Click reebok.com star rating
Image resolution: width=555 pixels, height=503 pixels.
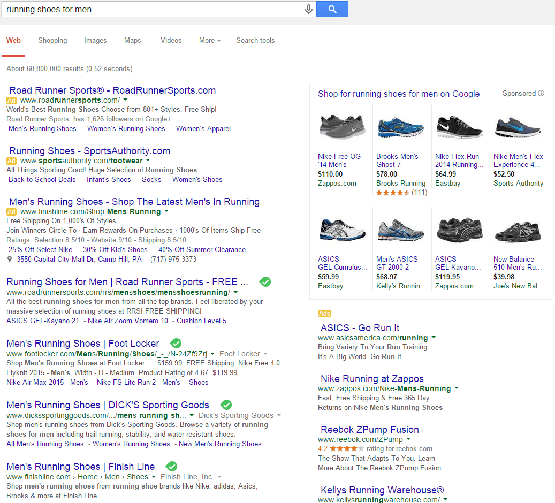coord(346,448)
